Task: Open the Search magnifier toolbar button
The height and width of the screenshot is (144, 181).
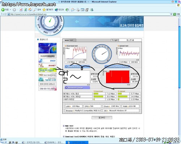Action: (x=37, y=10)
